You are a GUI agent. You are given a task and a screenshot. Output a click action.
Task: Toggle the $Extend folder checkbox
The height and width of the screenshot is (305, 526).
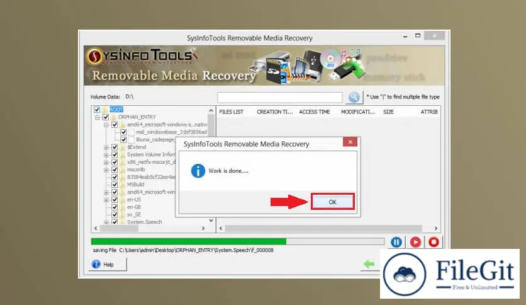coord(115,147)
